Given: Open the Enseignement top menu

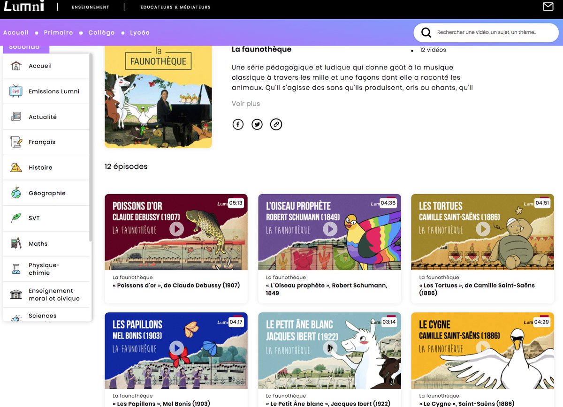Looking at the screenshot, I should (91, 7).
